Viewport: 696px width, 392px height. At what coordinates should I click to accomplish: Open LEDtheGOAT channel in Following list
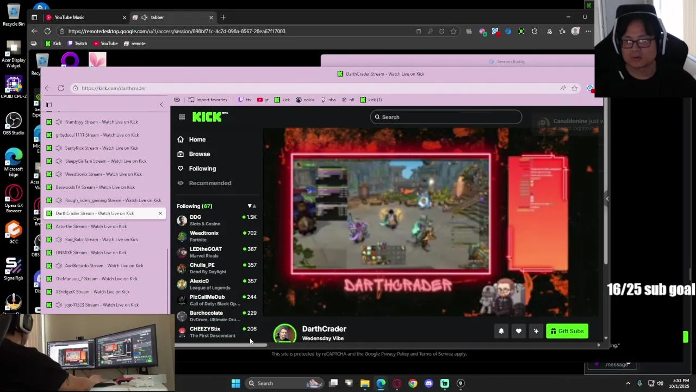[216, 252]
